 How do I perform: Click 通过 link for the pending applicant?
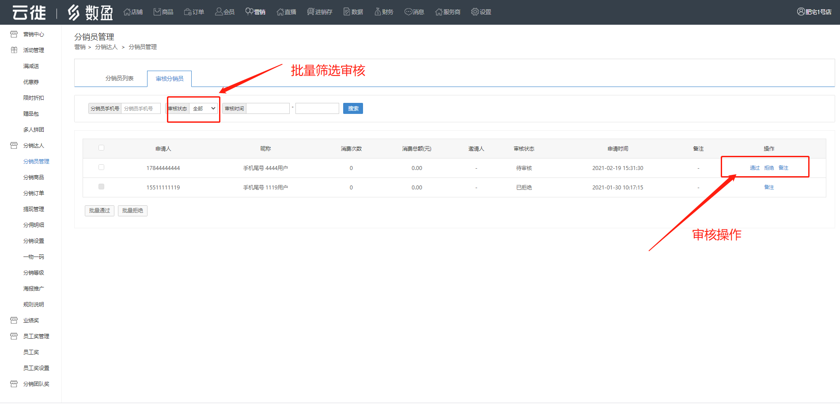[x=755, y=168]
